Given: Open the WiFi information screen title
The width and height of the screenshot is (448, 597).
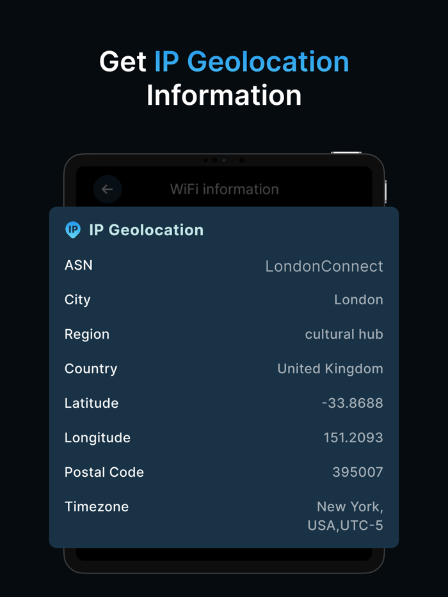Looking at the screenshot, I should click(223, 189).
